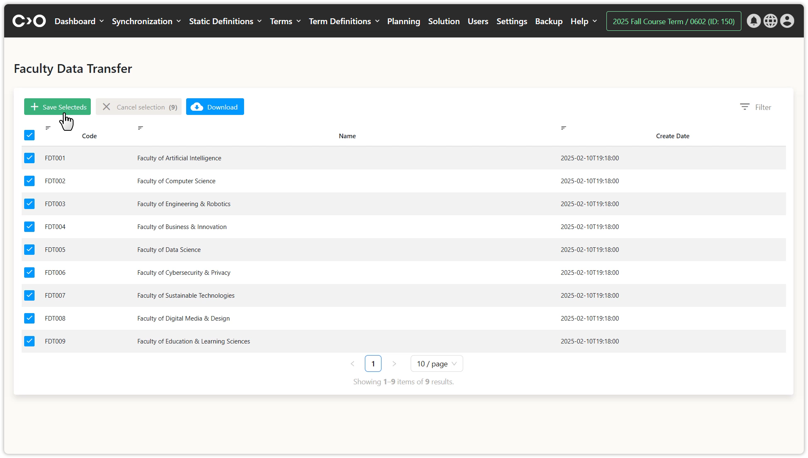The image size is (808, 458).
Task: Click the Download button
Action: (215, 107)
